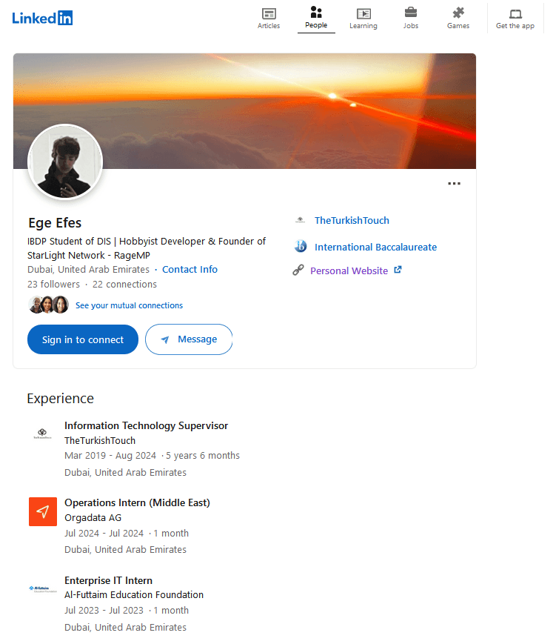
Task: Select TheTurkishTouch company name under Experience
Action: pyautogui.click(x=100, y=441)
